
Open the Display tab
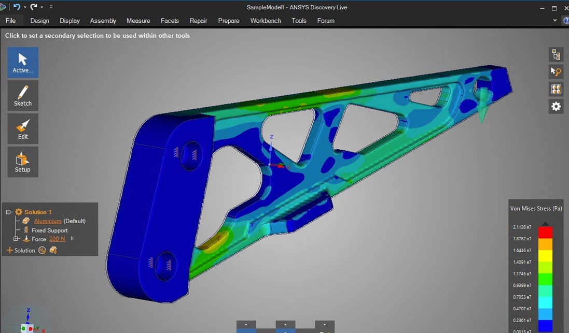pos(70,21)
